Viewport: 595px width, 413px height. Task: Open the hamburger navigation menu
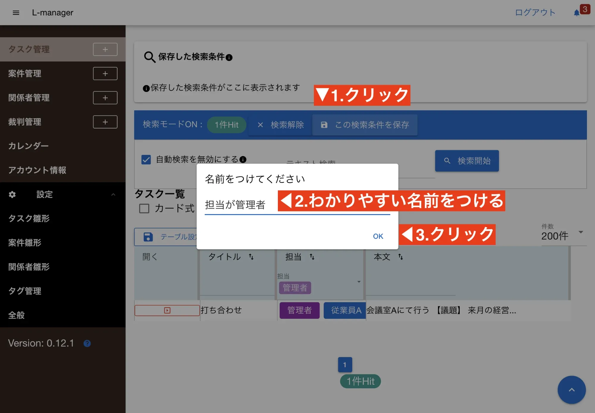coord(16,12)
